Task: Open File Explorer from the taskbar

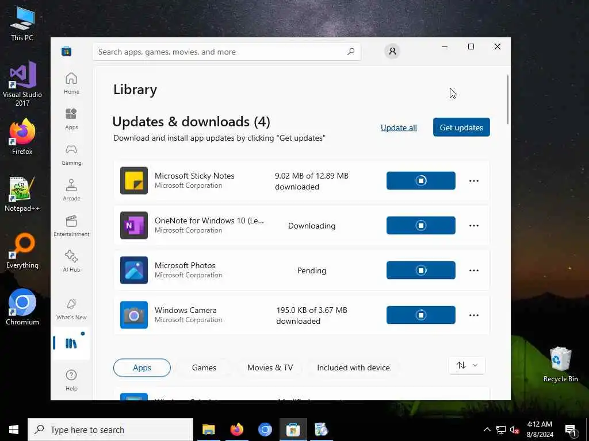Action: (x=208, y=430)
